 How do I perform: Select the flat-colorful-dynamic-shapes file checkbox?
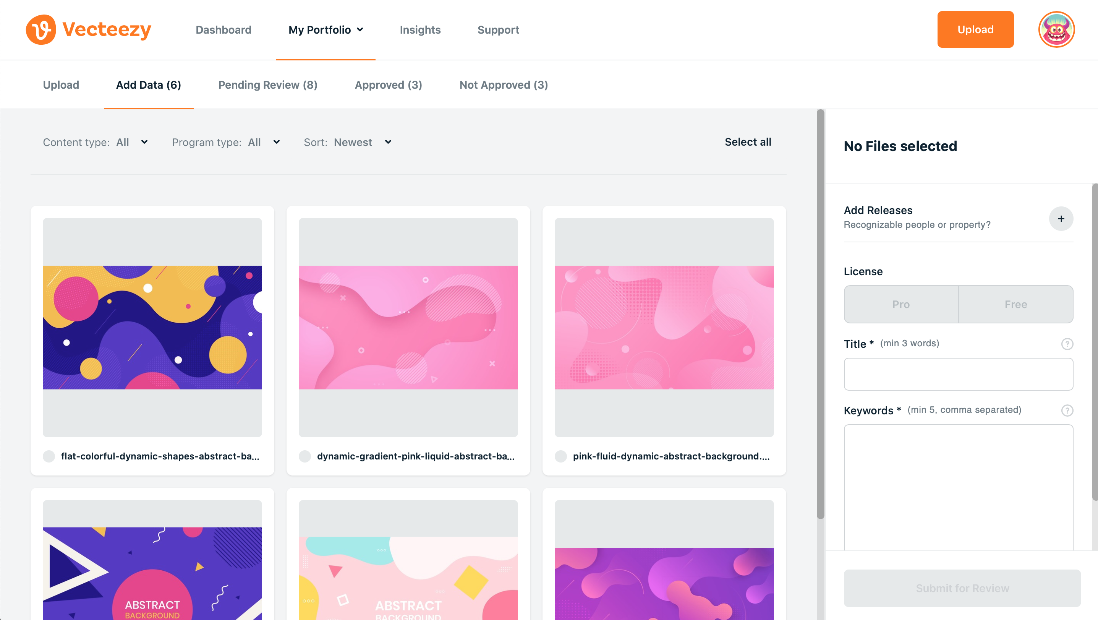[49, 456]
